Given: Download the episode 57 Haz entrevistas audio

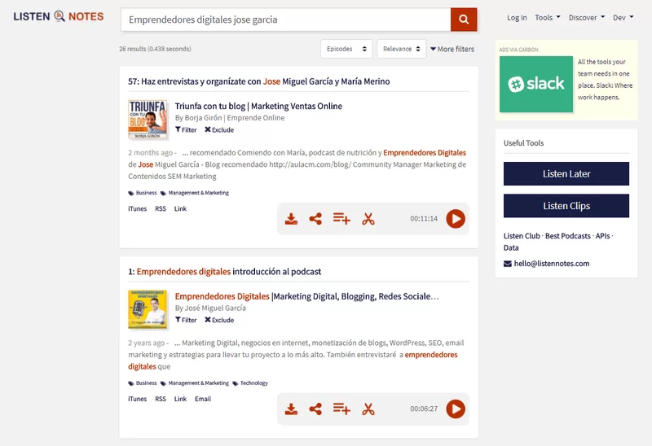Looking at the screenshot, I should [x=291, y=219].
